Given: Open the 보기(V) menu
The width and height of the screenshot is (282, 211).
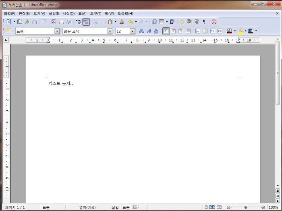Looking at the screenshot, I should tap(39, 14).
